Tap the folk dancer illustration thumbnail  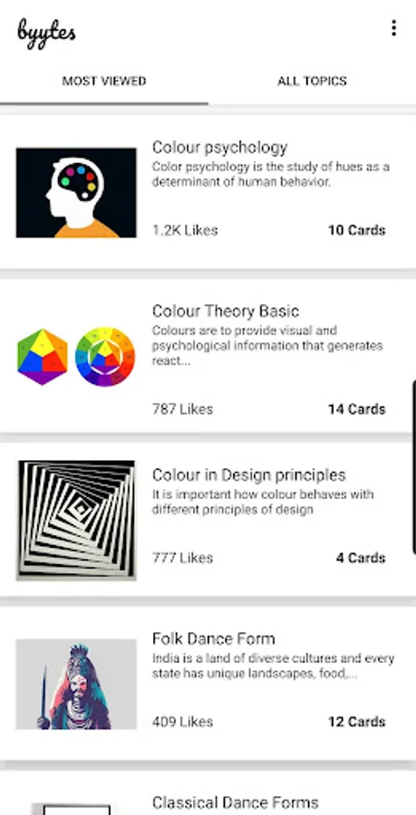[76, 684]
